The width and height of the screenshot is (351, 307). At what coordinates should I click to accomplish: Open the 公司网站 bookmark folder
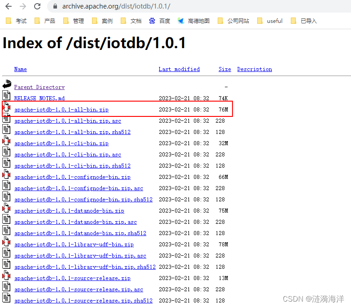pyautogui.click(x=233, y=21)
